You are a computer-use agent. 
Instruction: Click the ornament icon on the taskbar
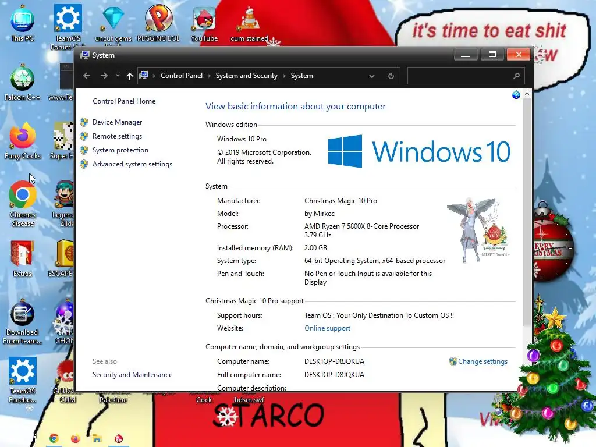(119, 438)
